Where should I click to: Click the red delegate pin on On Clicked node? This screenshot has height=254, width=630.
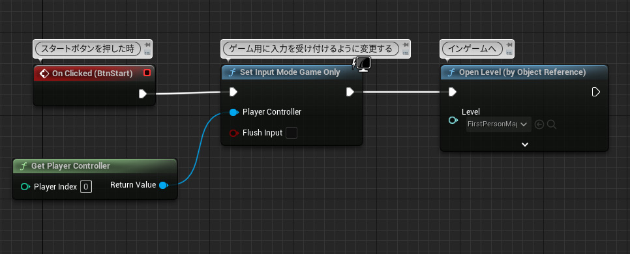point(147,73)
